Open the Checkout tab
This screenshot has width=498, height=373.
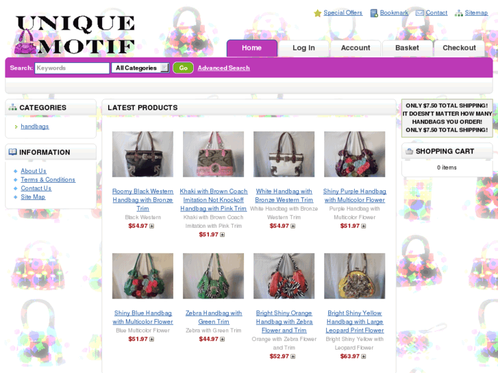coord(459,48)
